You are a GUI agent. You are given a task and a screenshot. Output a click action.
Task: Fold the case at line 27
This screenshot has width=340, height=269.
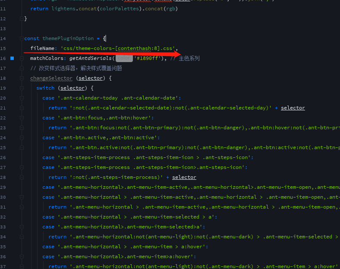(x=22, y=167)
